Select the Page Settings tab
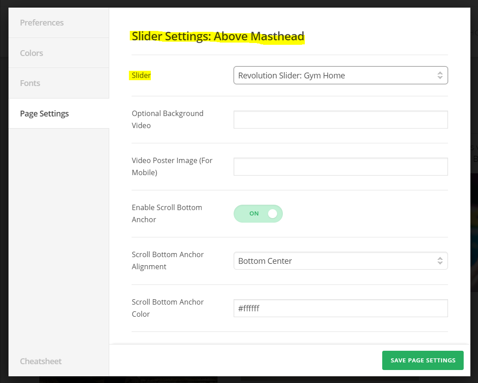The height and width of the screenshot is (383, 478). [44, 114]
